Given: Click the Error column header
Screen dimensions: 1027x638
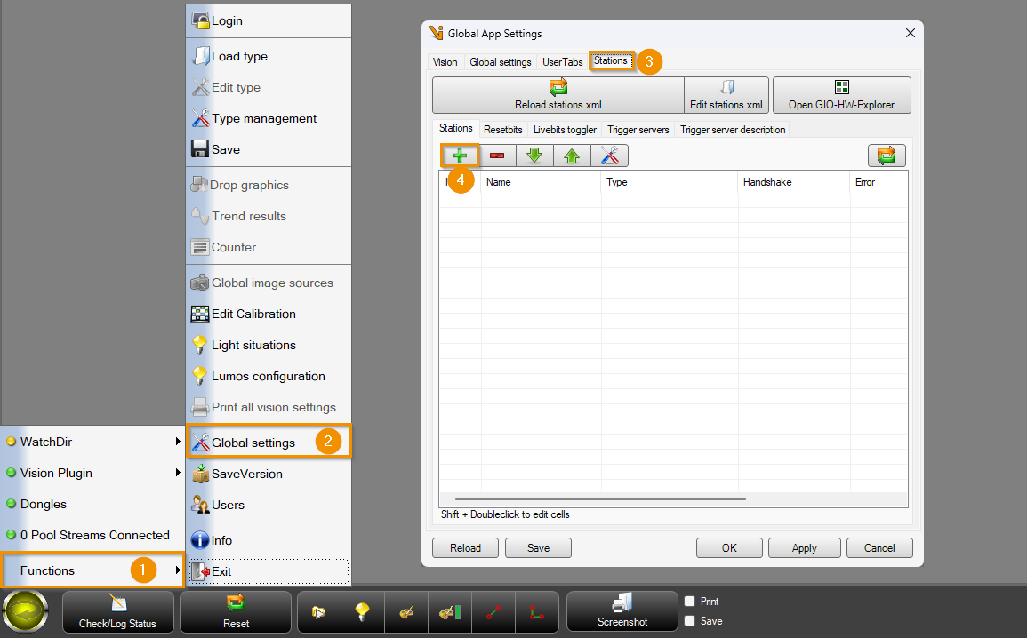Looking at the screenshot, I should pyautogui.click(x=879, y=182).
